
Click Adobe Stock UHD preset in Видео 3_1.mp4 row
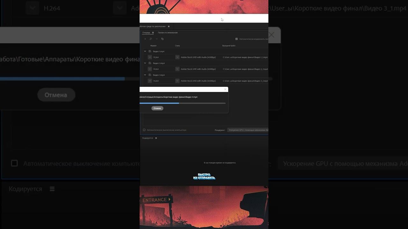click(198, 81)
